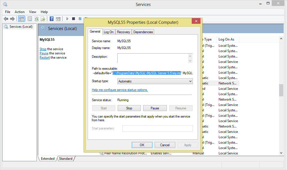
Task: Click the disabled Resume button
Action: 181,108
